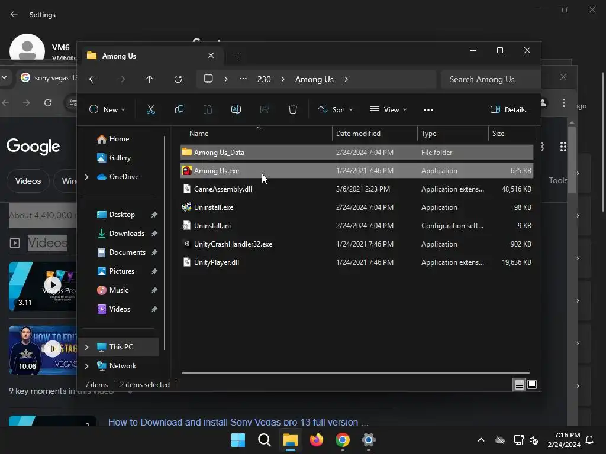Switch to large thumbnails view icon in status bar

(x=532, y=384)
